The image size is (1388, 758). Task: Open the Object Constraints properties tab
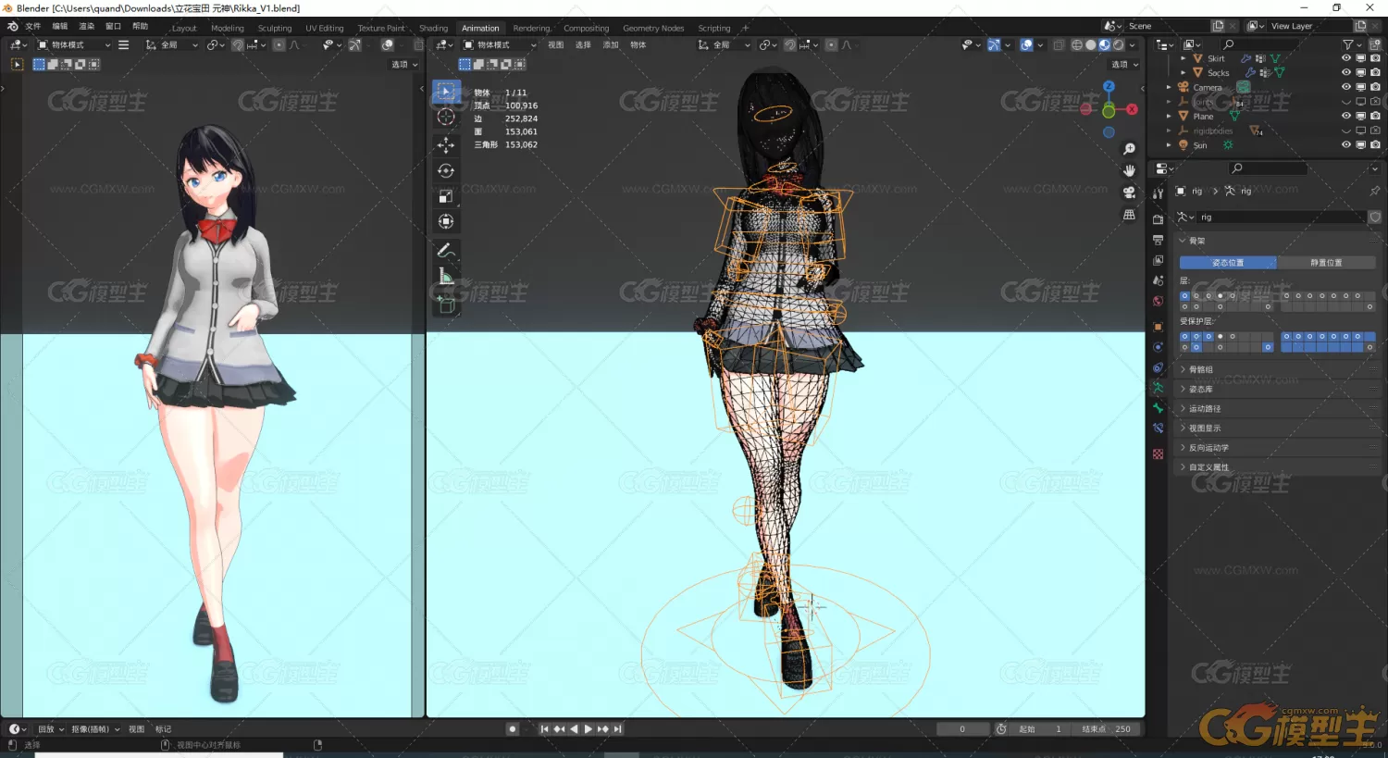(x=1158, y=367)
